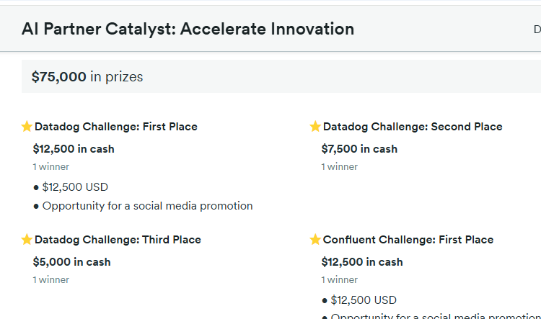This screenshot has width=541, height=319.
Task: Click 1 winner text under Datadog Second Place
Action: click(339, 166)
